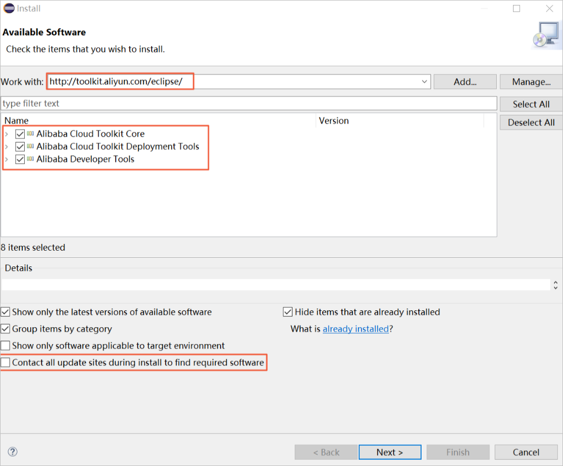This screenshot has width=563, height=466.
Task: Click Select All button
Action: point(531,104)
